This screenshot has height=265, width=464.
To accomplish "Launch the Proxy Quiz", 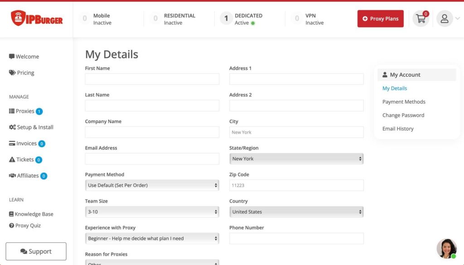I will (x=27, y=225).
